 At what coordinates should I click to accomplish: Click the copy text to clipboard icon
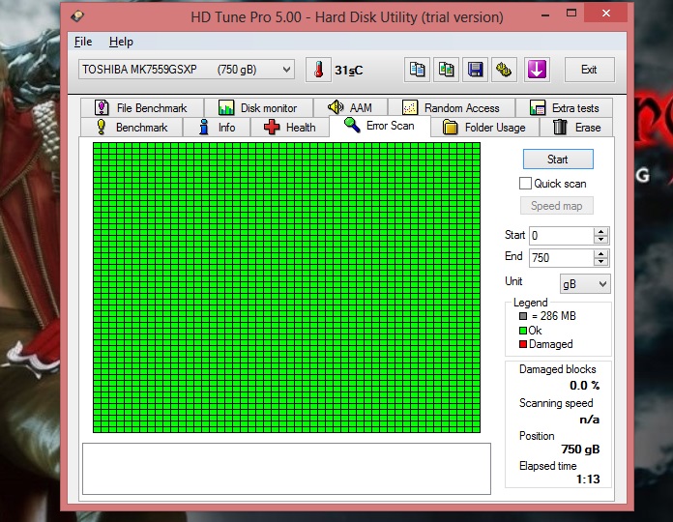pyautogui.click(x=418, y=70)
